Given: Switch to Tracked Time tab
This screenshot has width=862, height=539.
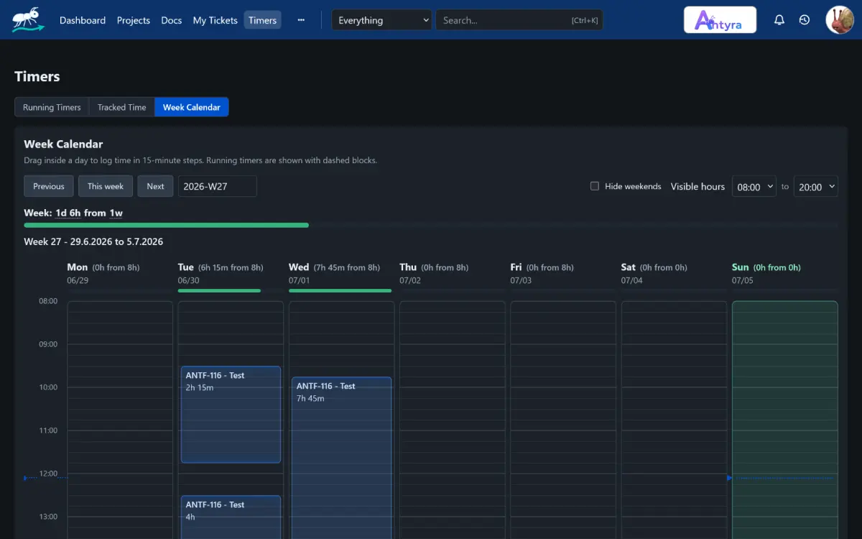Looking at the screenshot, I should coord(122,107).
